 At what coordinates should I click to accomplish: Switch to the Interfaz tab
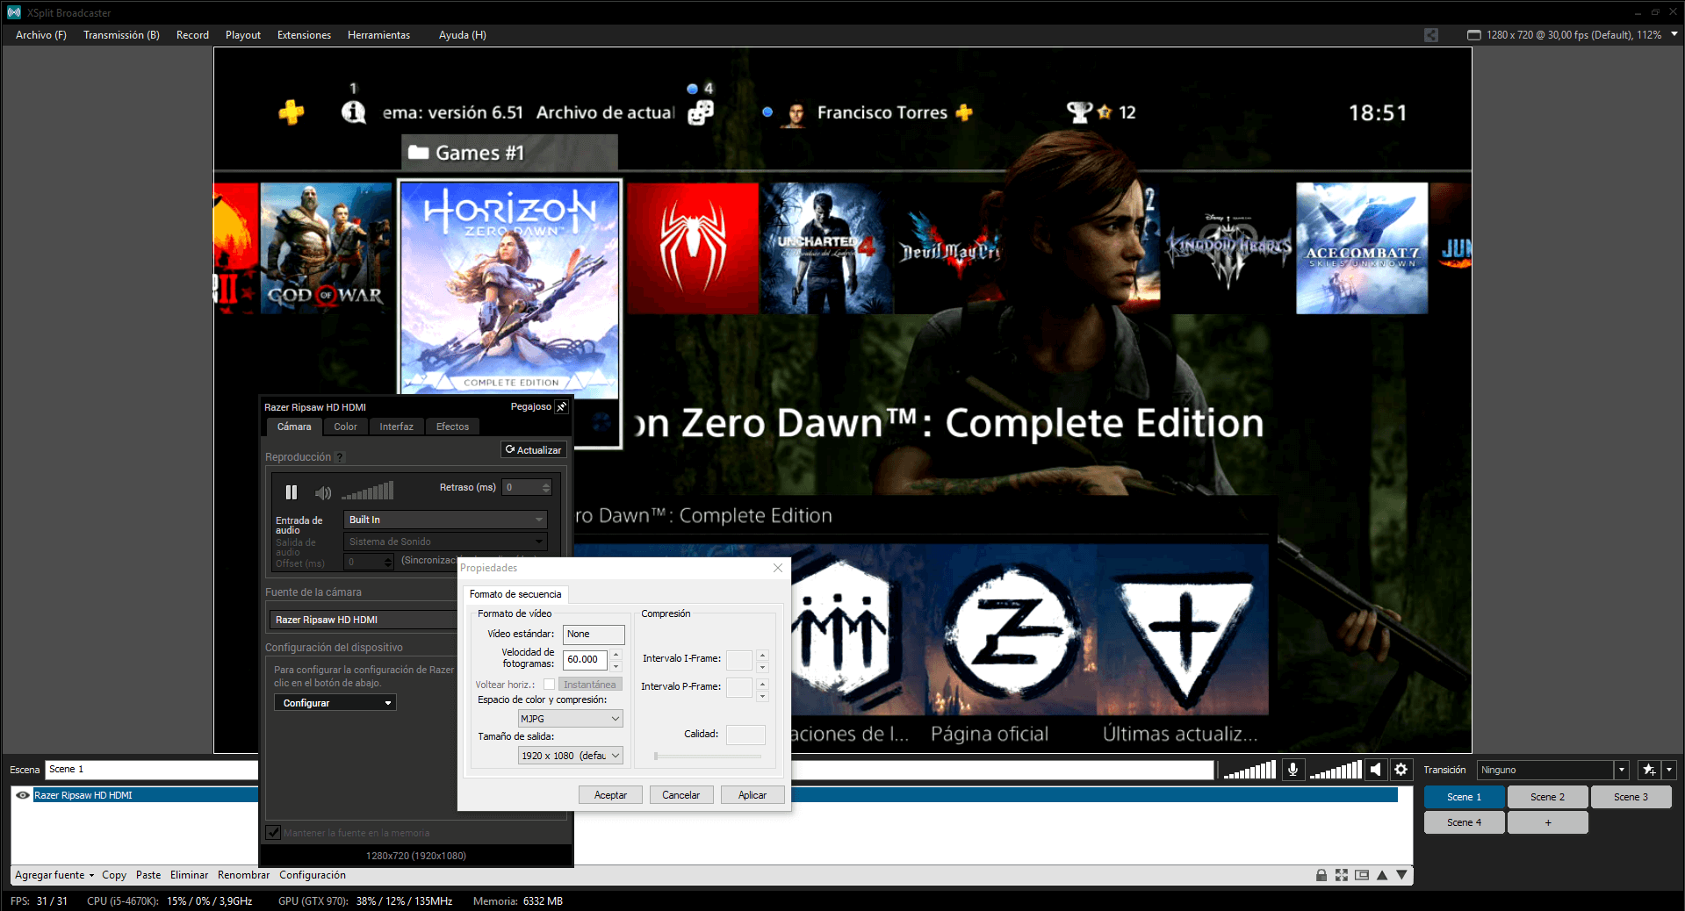[x=396, y=427]
